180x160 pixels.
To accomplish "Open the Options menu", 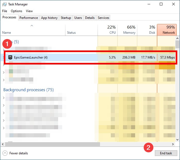I will 16,11.
